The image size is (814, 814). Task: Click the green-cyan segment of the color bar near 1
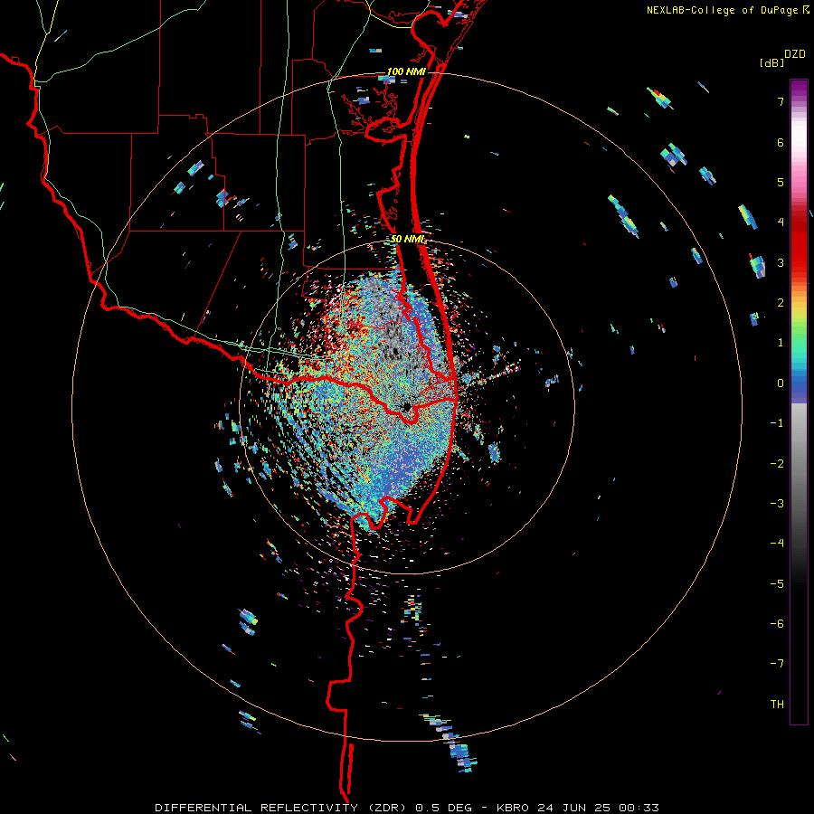point(799,345)
